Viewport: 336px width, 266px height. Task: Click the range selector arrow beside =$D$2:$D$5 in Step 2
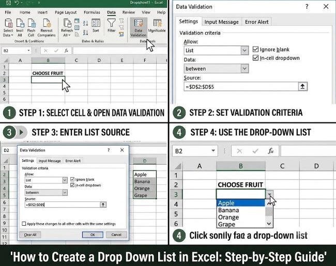pos(302,87)
